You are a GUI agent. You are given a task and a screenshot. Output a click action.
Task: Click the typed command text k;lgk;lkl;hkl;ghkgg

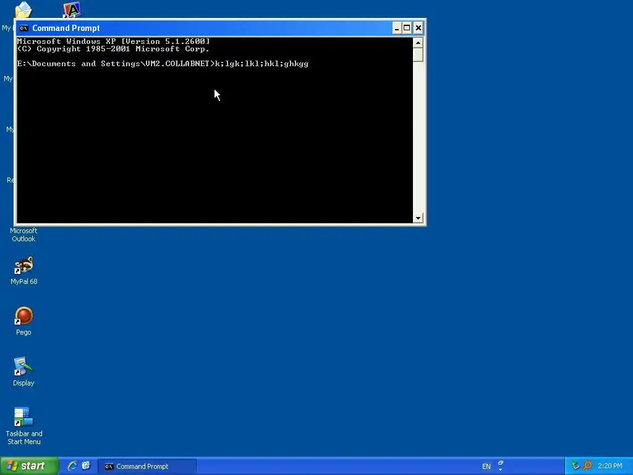[x=261, y=64]
